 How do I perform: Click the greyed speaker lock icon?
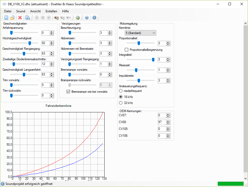(62, 18)
